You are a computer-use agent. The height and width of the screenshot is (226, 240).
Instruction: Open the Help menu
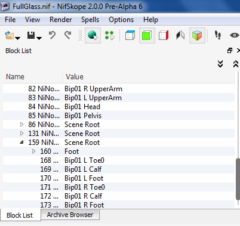click(150, 20)
